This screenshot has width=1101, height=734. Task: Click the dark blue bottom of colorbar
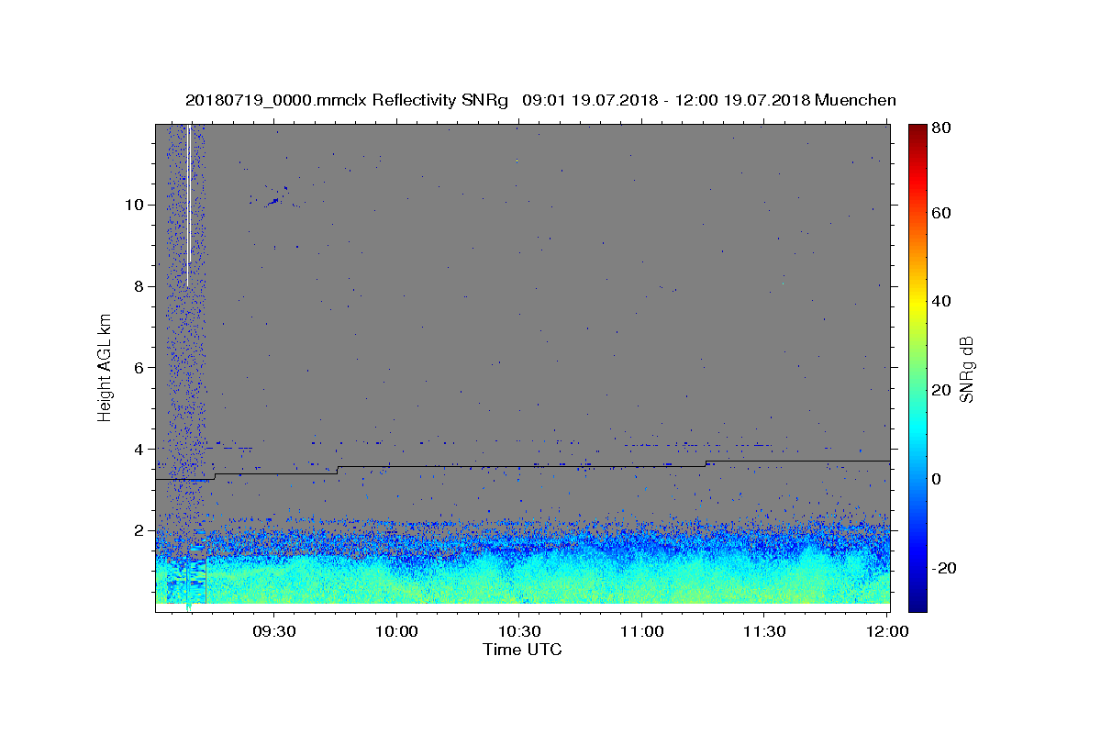tap(917, 606)
